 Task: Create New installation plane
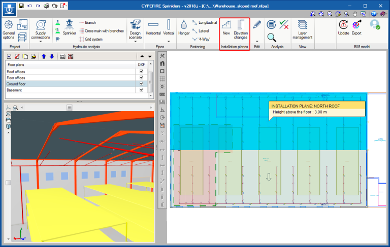(x=226, y=27)
